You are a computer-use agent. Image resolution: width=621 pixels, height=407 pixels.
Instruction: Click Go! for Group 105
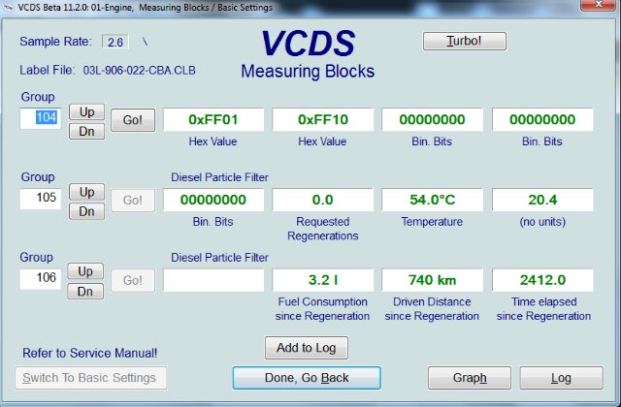[x=133, y=201]
